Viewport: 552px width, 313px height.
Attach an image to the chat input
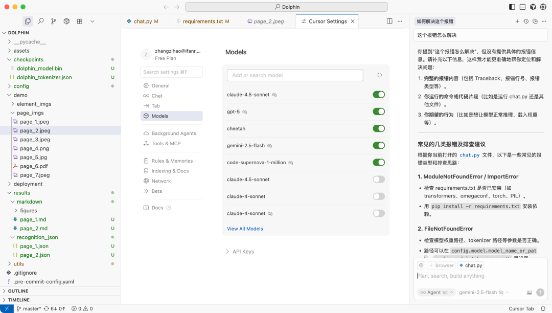530,293
